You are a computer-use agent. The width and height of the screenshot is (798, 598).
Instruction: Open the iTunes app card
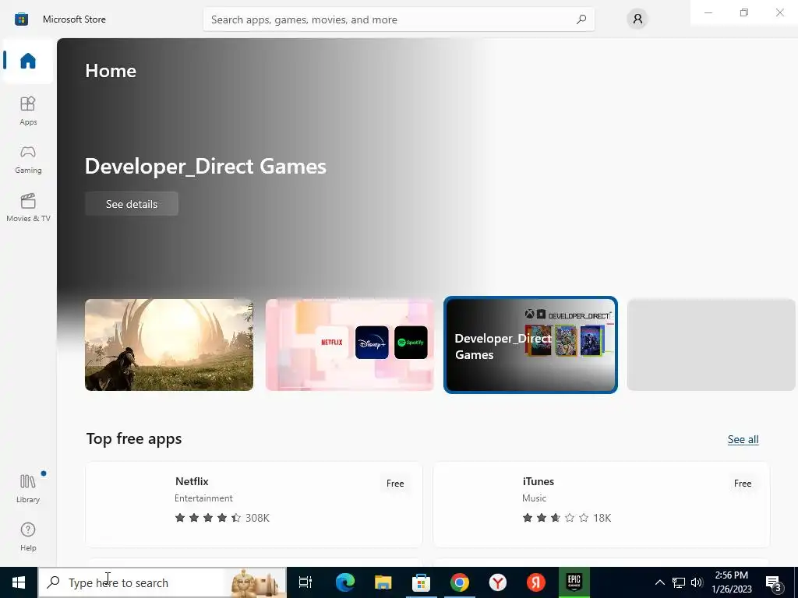(x=601, y=505)
